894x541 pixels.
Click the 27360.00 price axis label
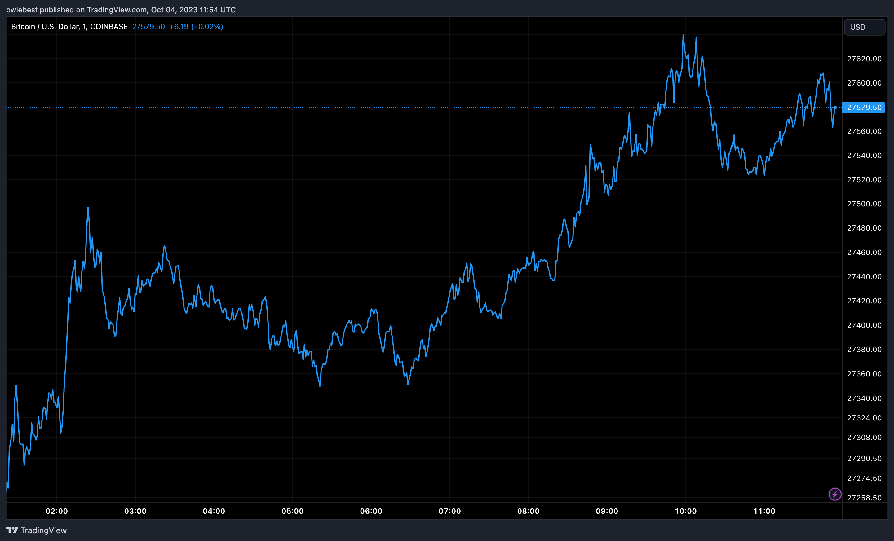tap(864, 374)
